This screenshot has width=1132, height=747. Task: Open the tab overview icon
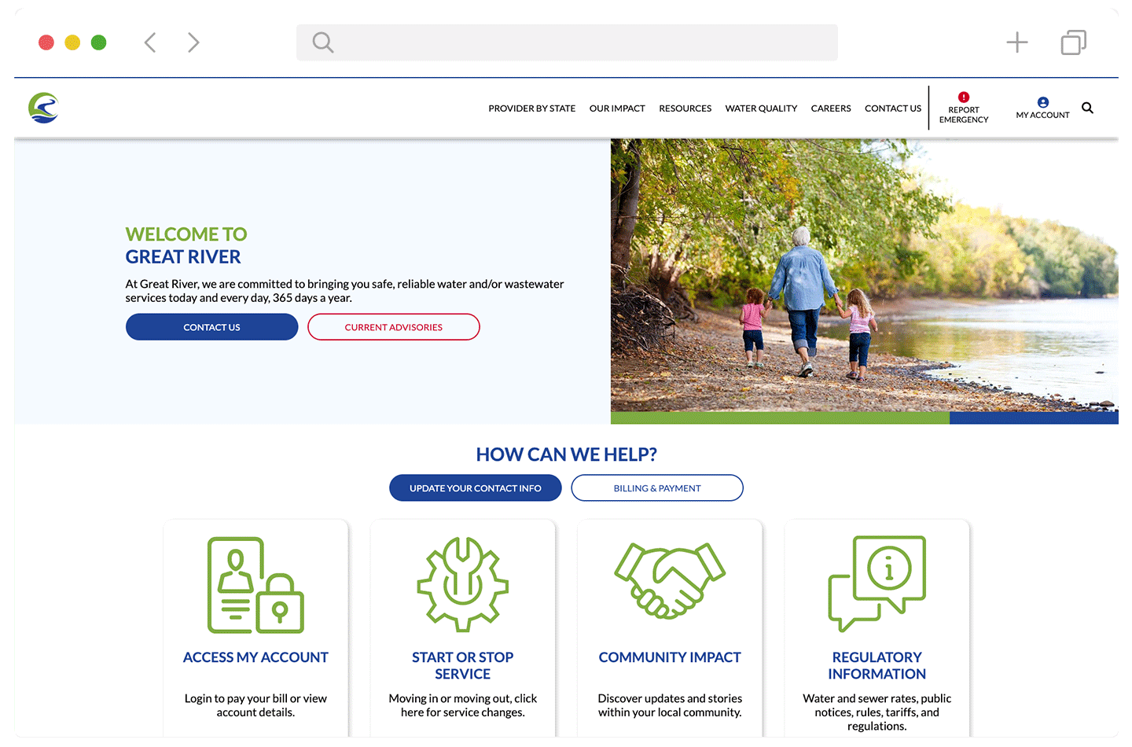1073,42
